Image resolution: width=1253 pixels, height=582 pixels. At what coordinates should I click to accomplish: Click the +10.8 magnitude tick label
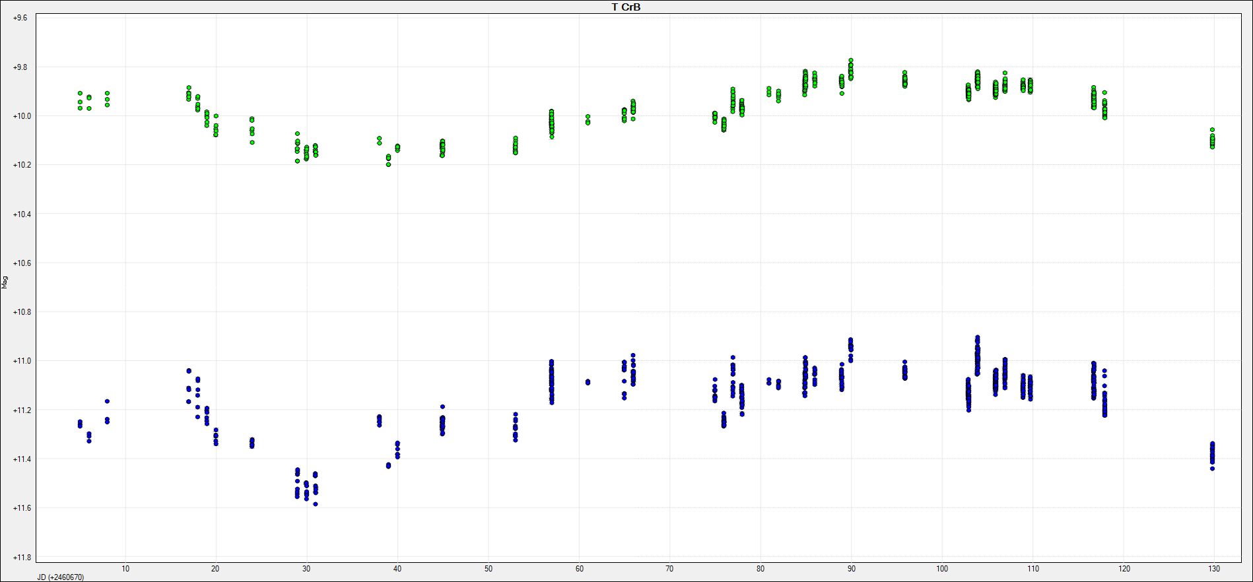coord(22,312)
